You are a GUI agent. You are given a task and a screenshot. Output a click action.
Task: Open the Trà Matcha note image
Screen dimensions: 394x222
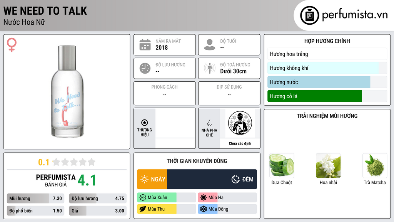click(375, 166)
